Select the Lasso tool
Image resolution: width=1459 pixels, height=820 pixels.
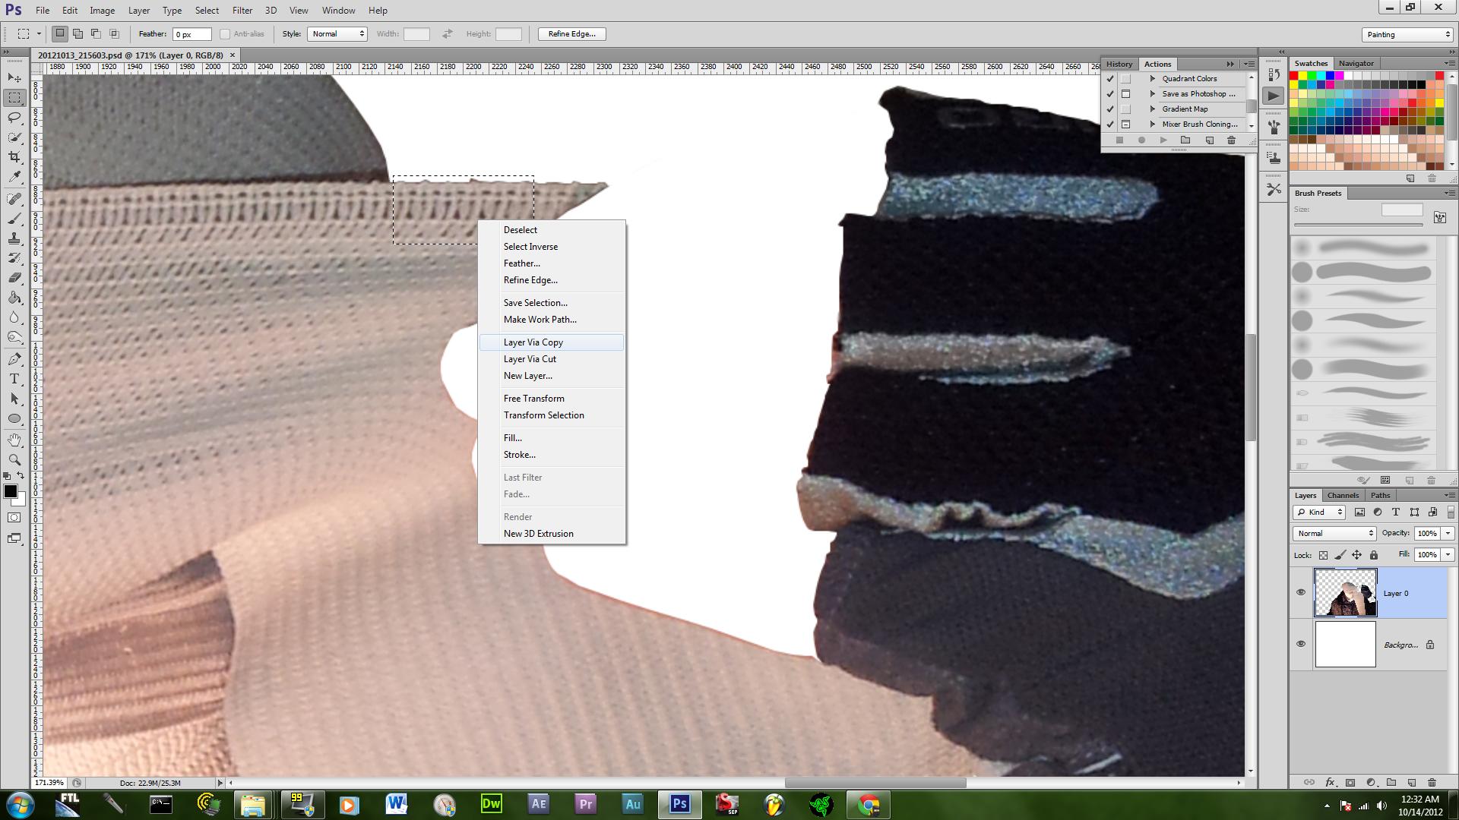[x=14, y=118]
